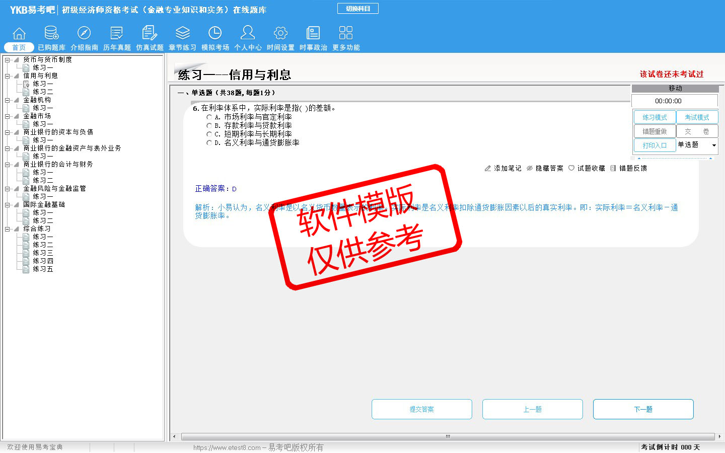Open the 时间设置 gear icon
725x453 pixels.
point(280,34)
